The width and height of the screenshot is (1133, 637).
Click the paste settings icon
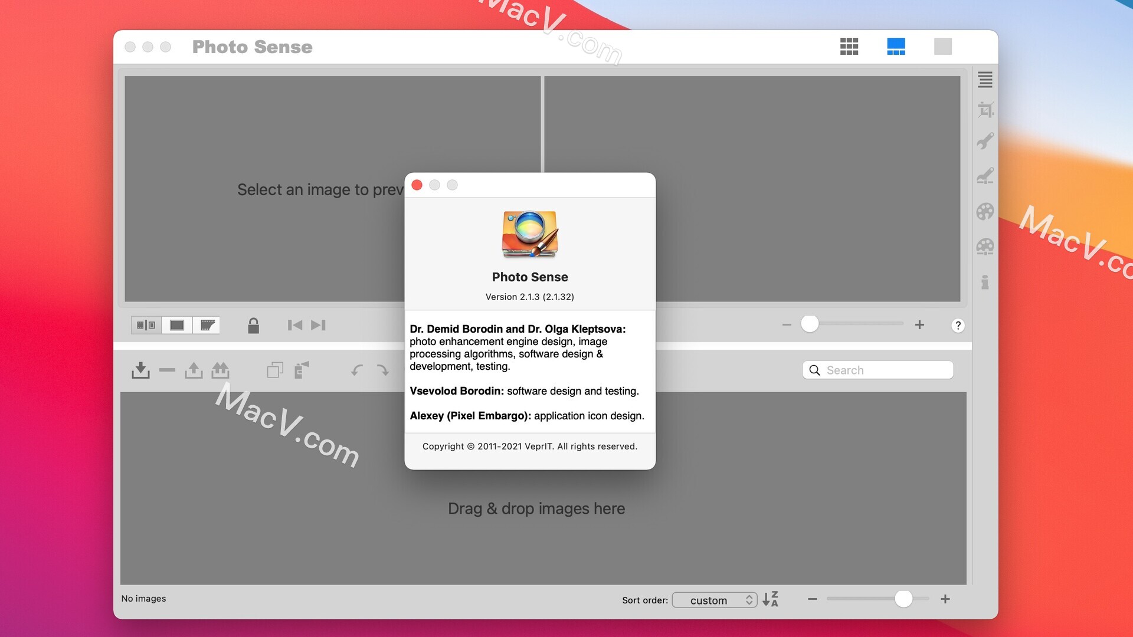tap(302, 370)
